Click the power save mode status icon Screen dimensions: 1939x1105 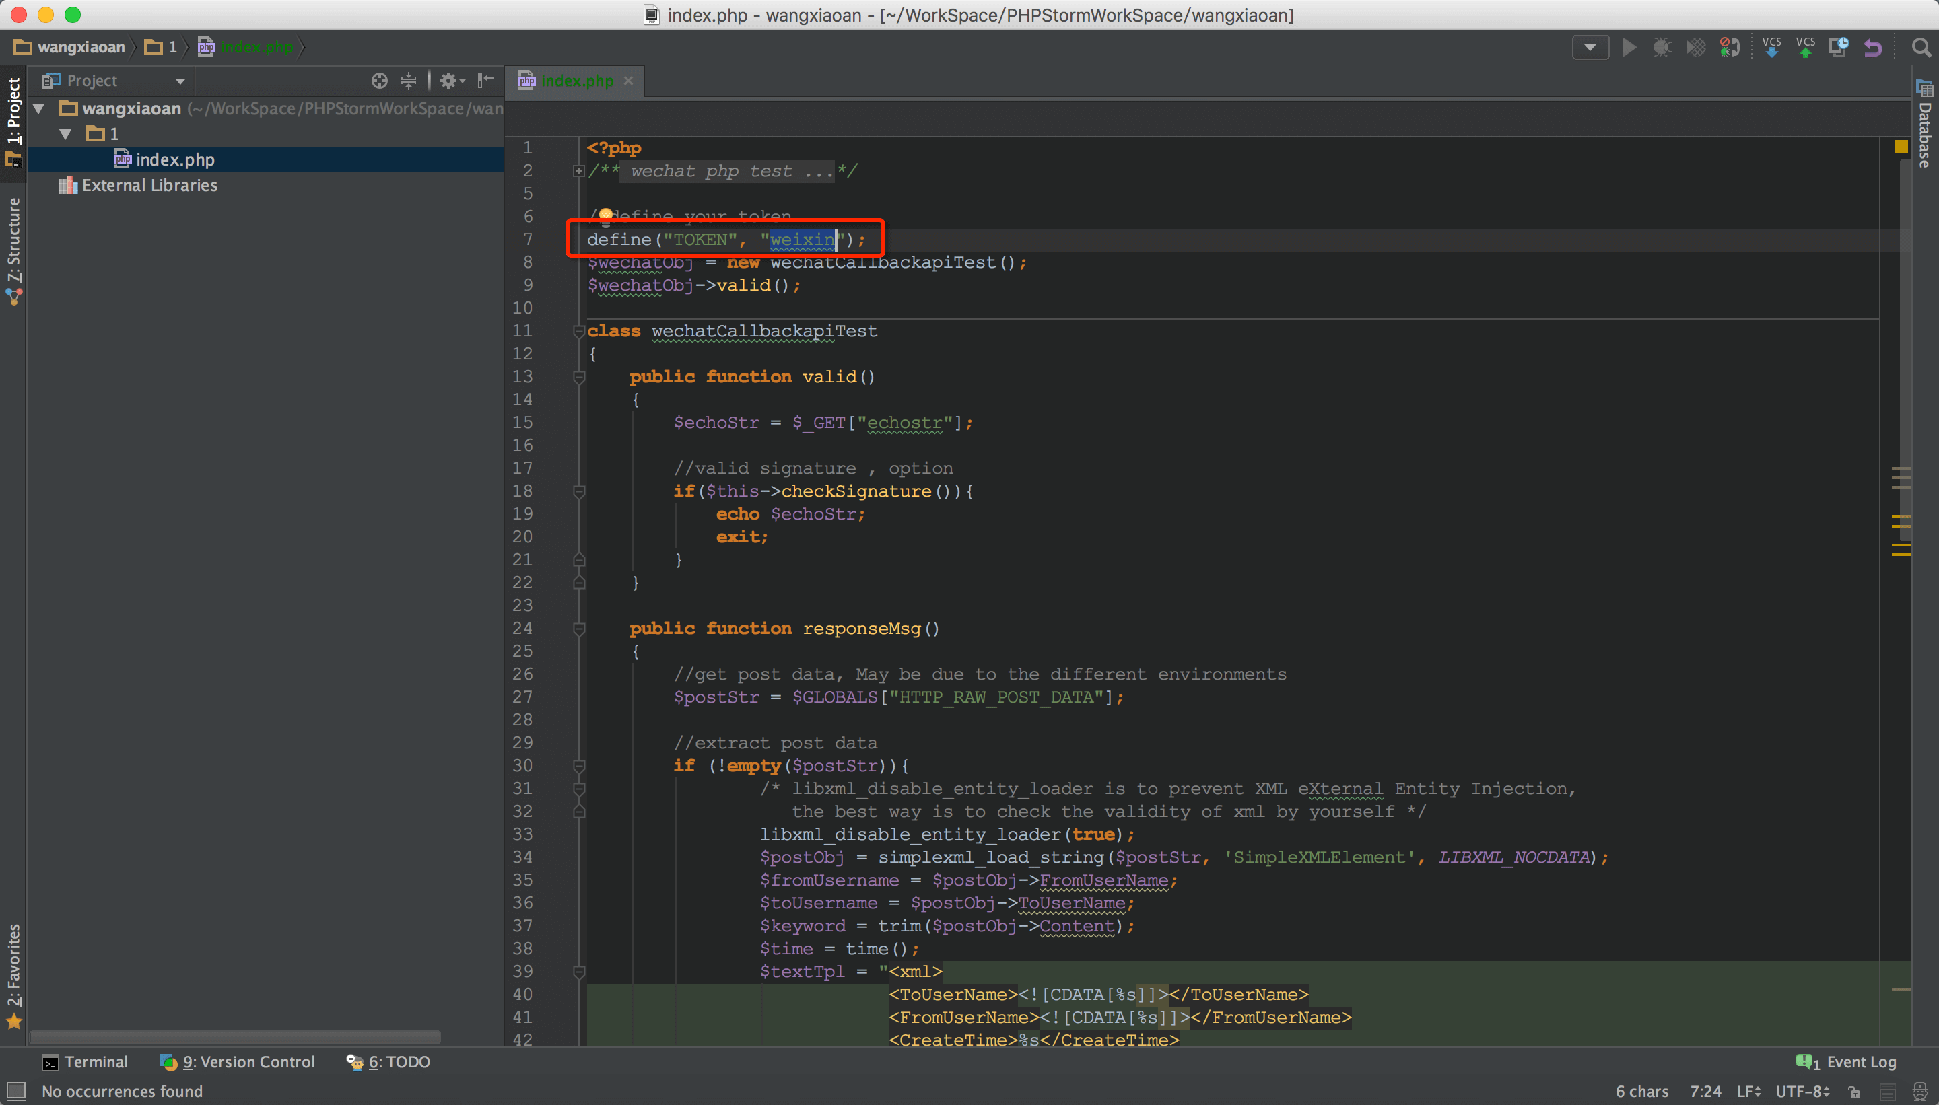click(1887, 1092)
